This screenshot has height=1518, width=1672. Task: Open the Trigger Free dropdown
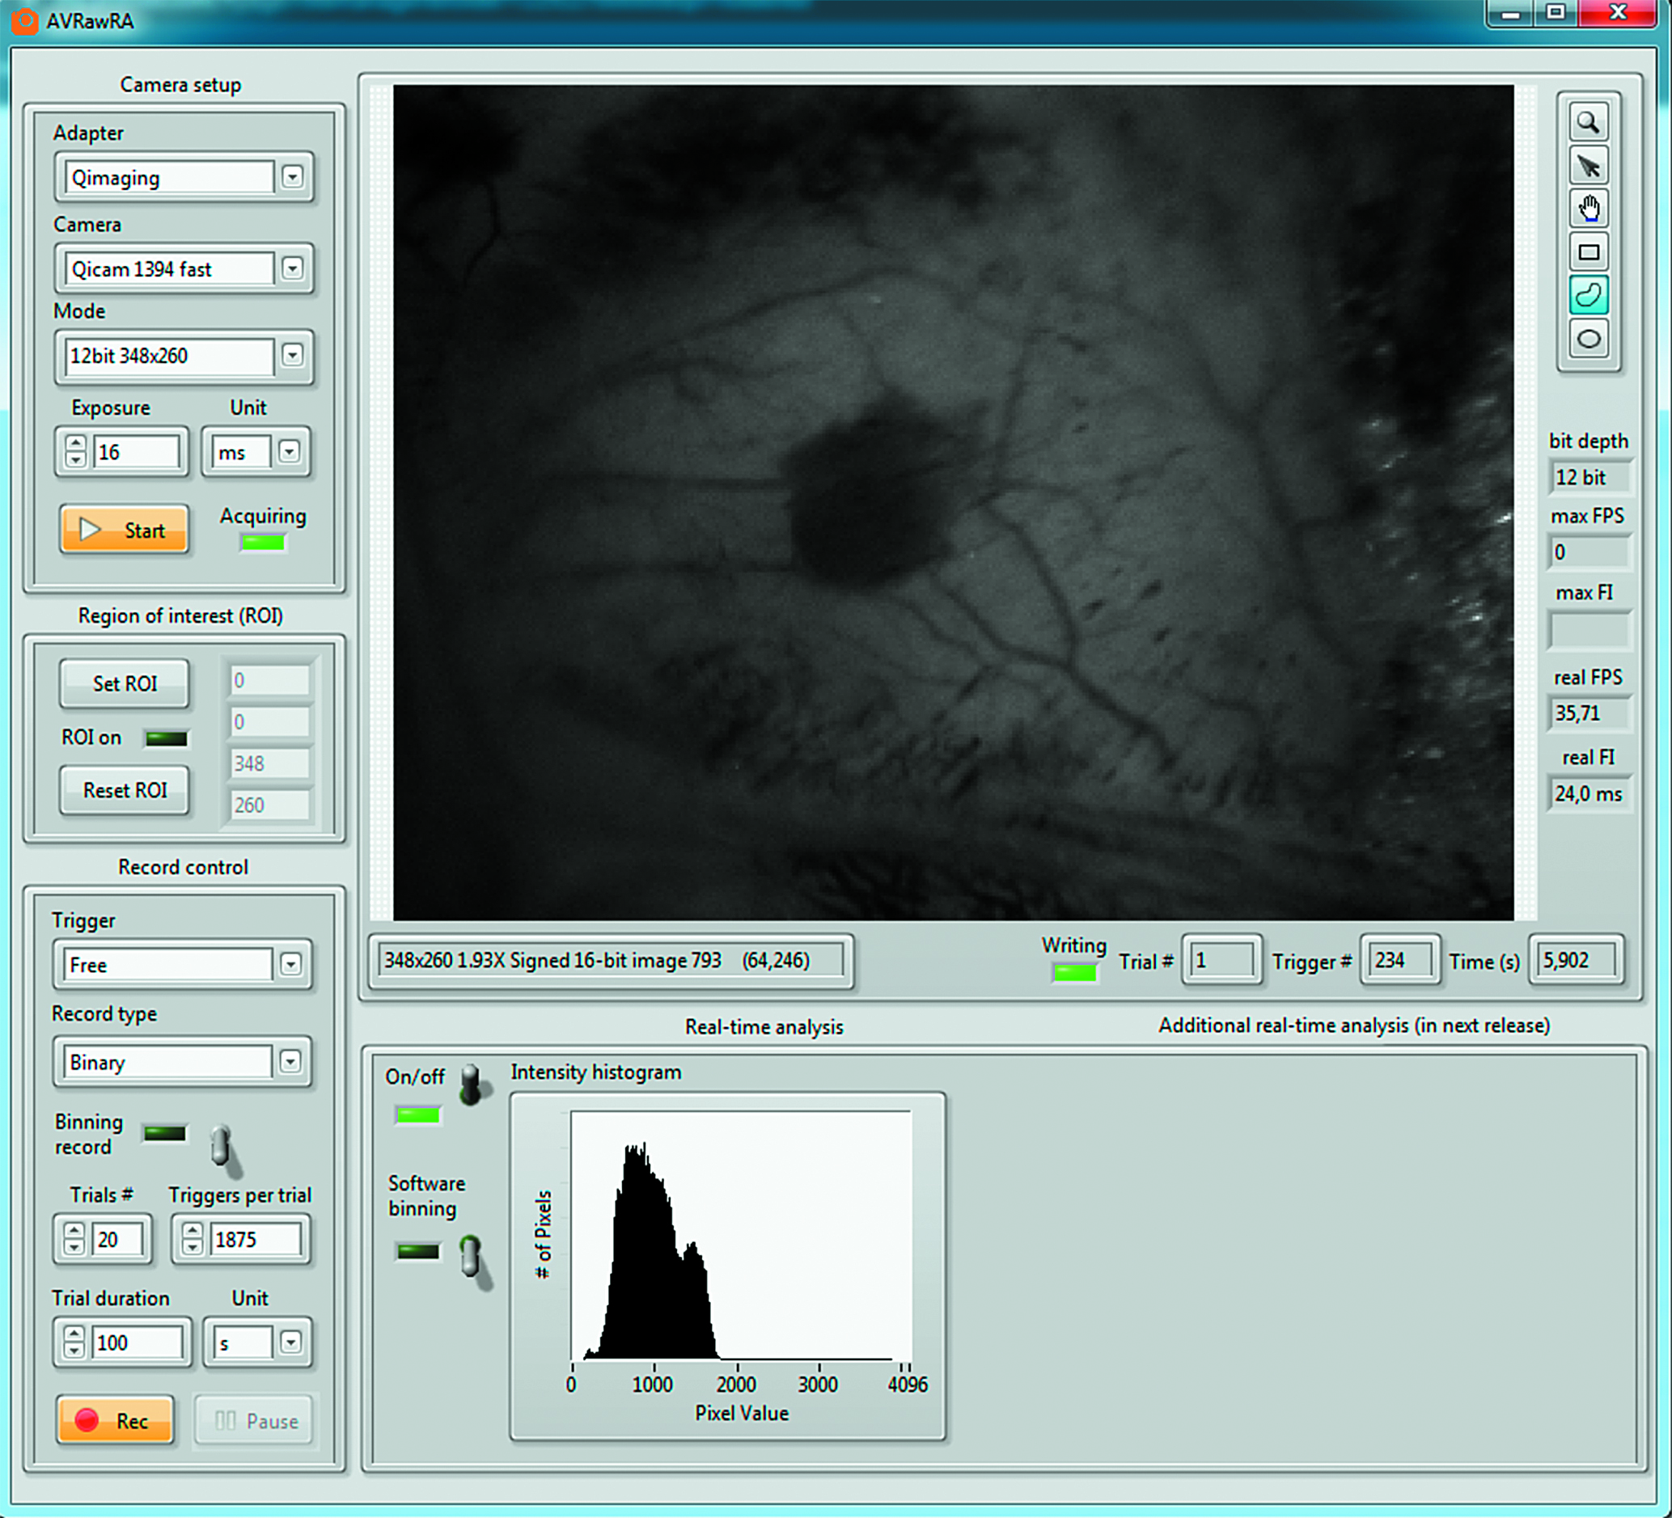pos(290,963)
